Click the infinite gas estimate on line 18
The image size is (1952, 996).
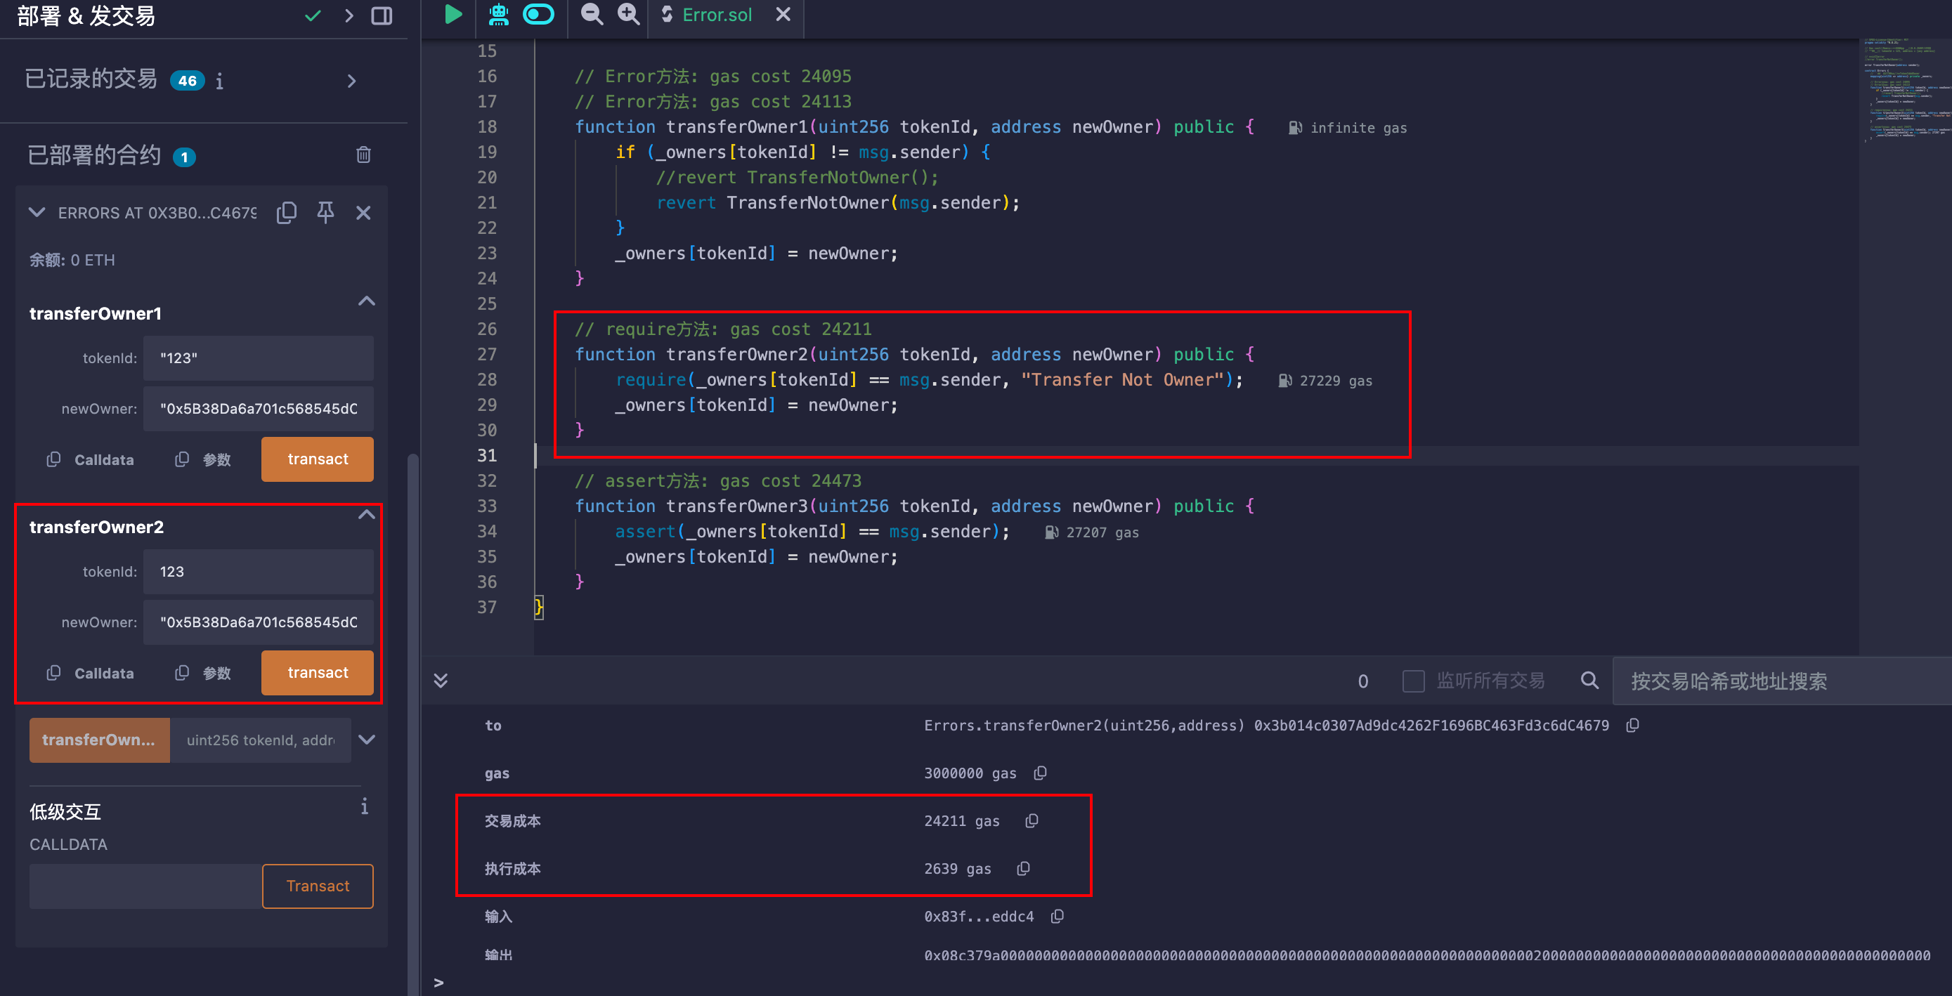[x=1348, y=128]
